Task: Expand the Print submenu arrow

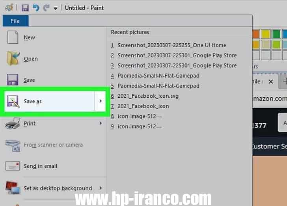Action: coord(101,124)
